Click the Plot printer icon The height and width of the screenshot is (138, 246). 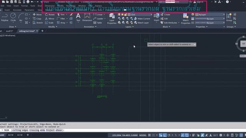[x=28, y=2]
